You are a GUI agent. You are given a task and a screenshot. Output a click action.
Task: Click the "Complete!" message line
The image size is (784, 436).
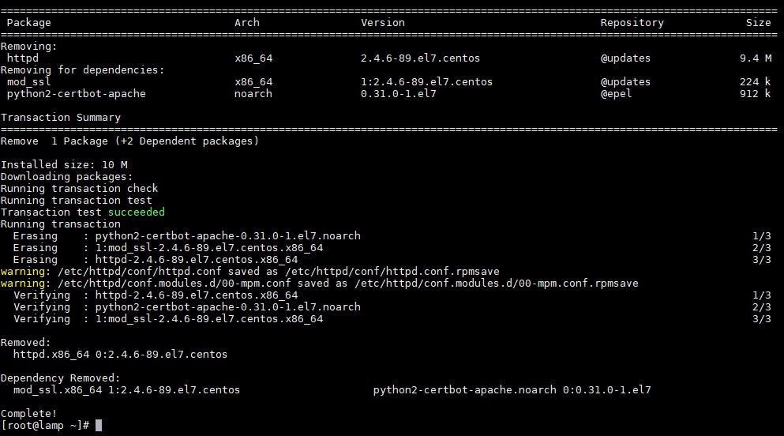click(x=29, y=414)
